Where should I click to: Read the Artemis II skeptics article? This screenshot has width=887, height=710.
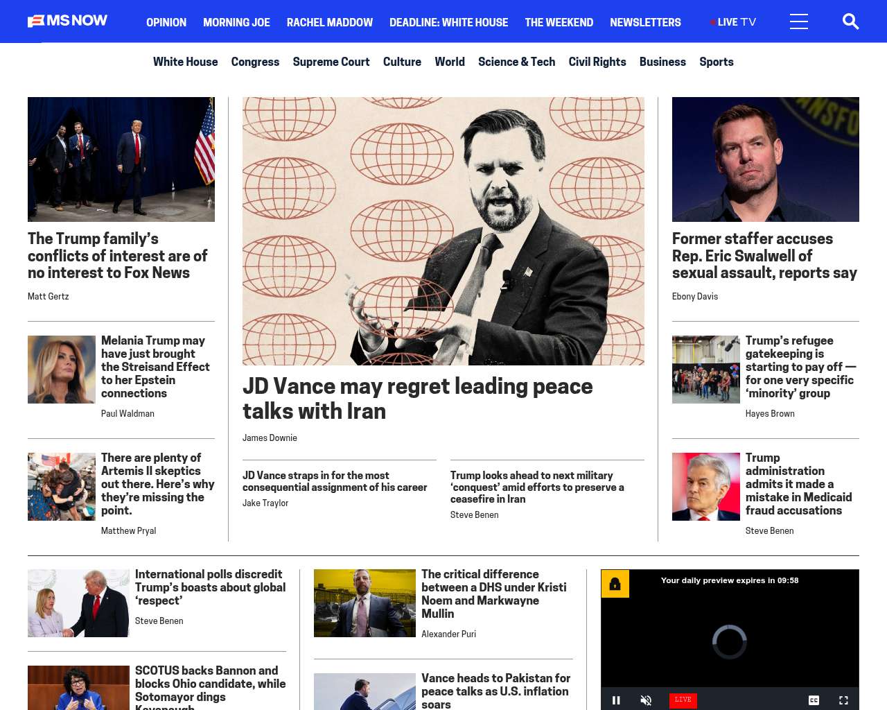(158, 484)
